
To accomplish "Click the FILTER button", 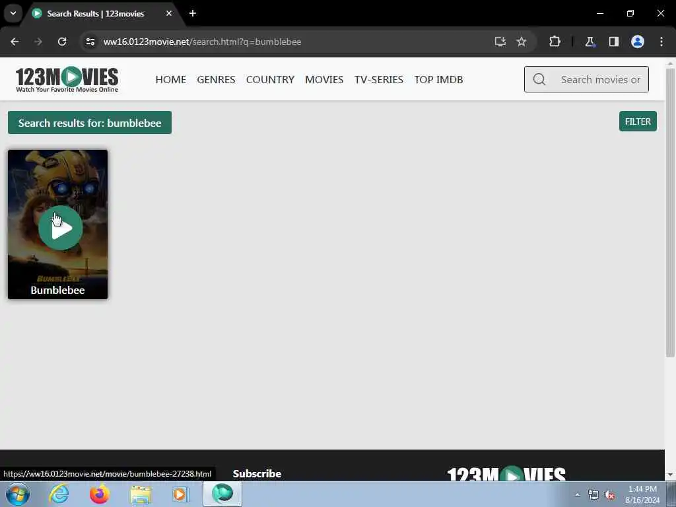I will (x=638, y=121).
